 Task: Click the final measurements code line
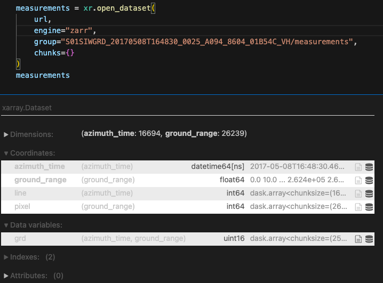pos(43,75)
